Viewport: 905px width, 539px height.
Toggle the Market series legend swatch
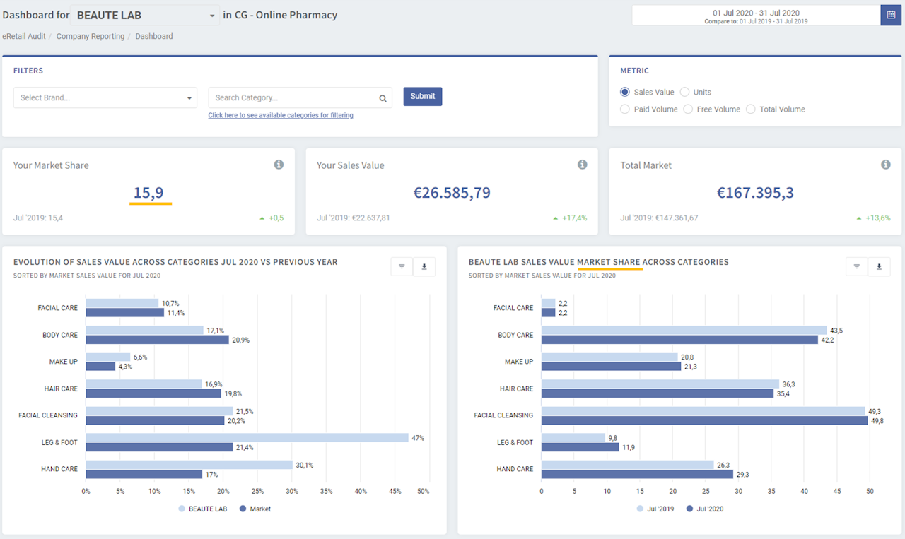243,509
